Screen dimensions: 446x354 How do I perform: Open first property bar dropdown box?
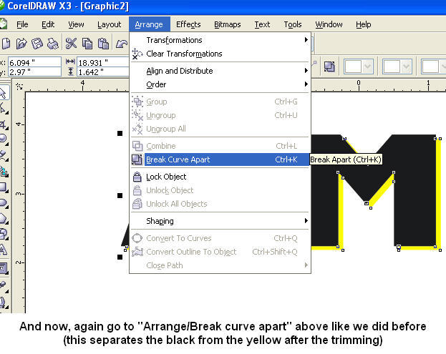358,67
